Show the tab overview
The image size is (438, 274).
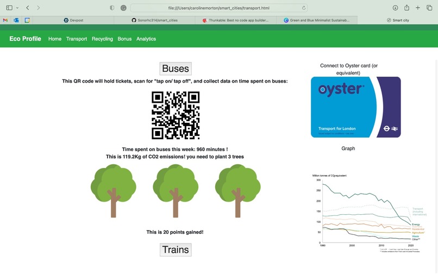tap(429, 8)
